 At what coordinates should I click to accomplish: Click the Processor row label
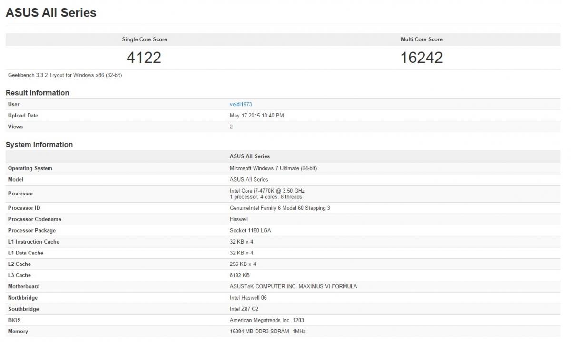[20, 194]
